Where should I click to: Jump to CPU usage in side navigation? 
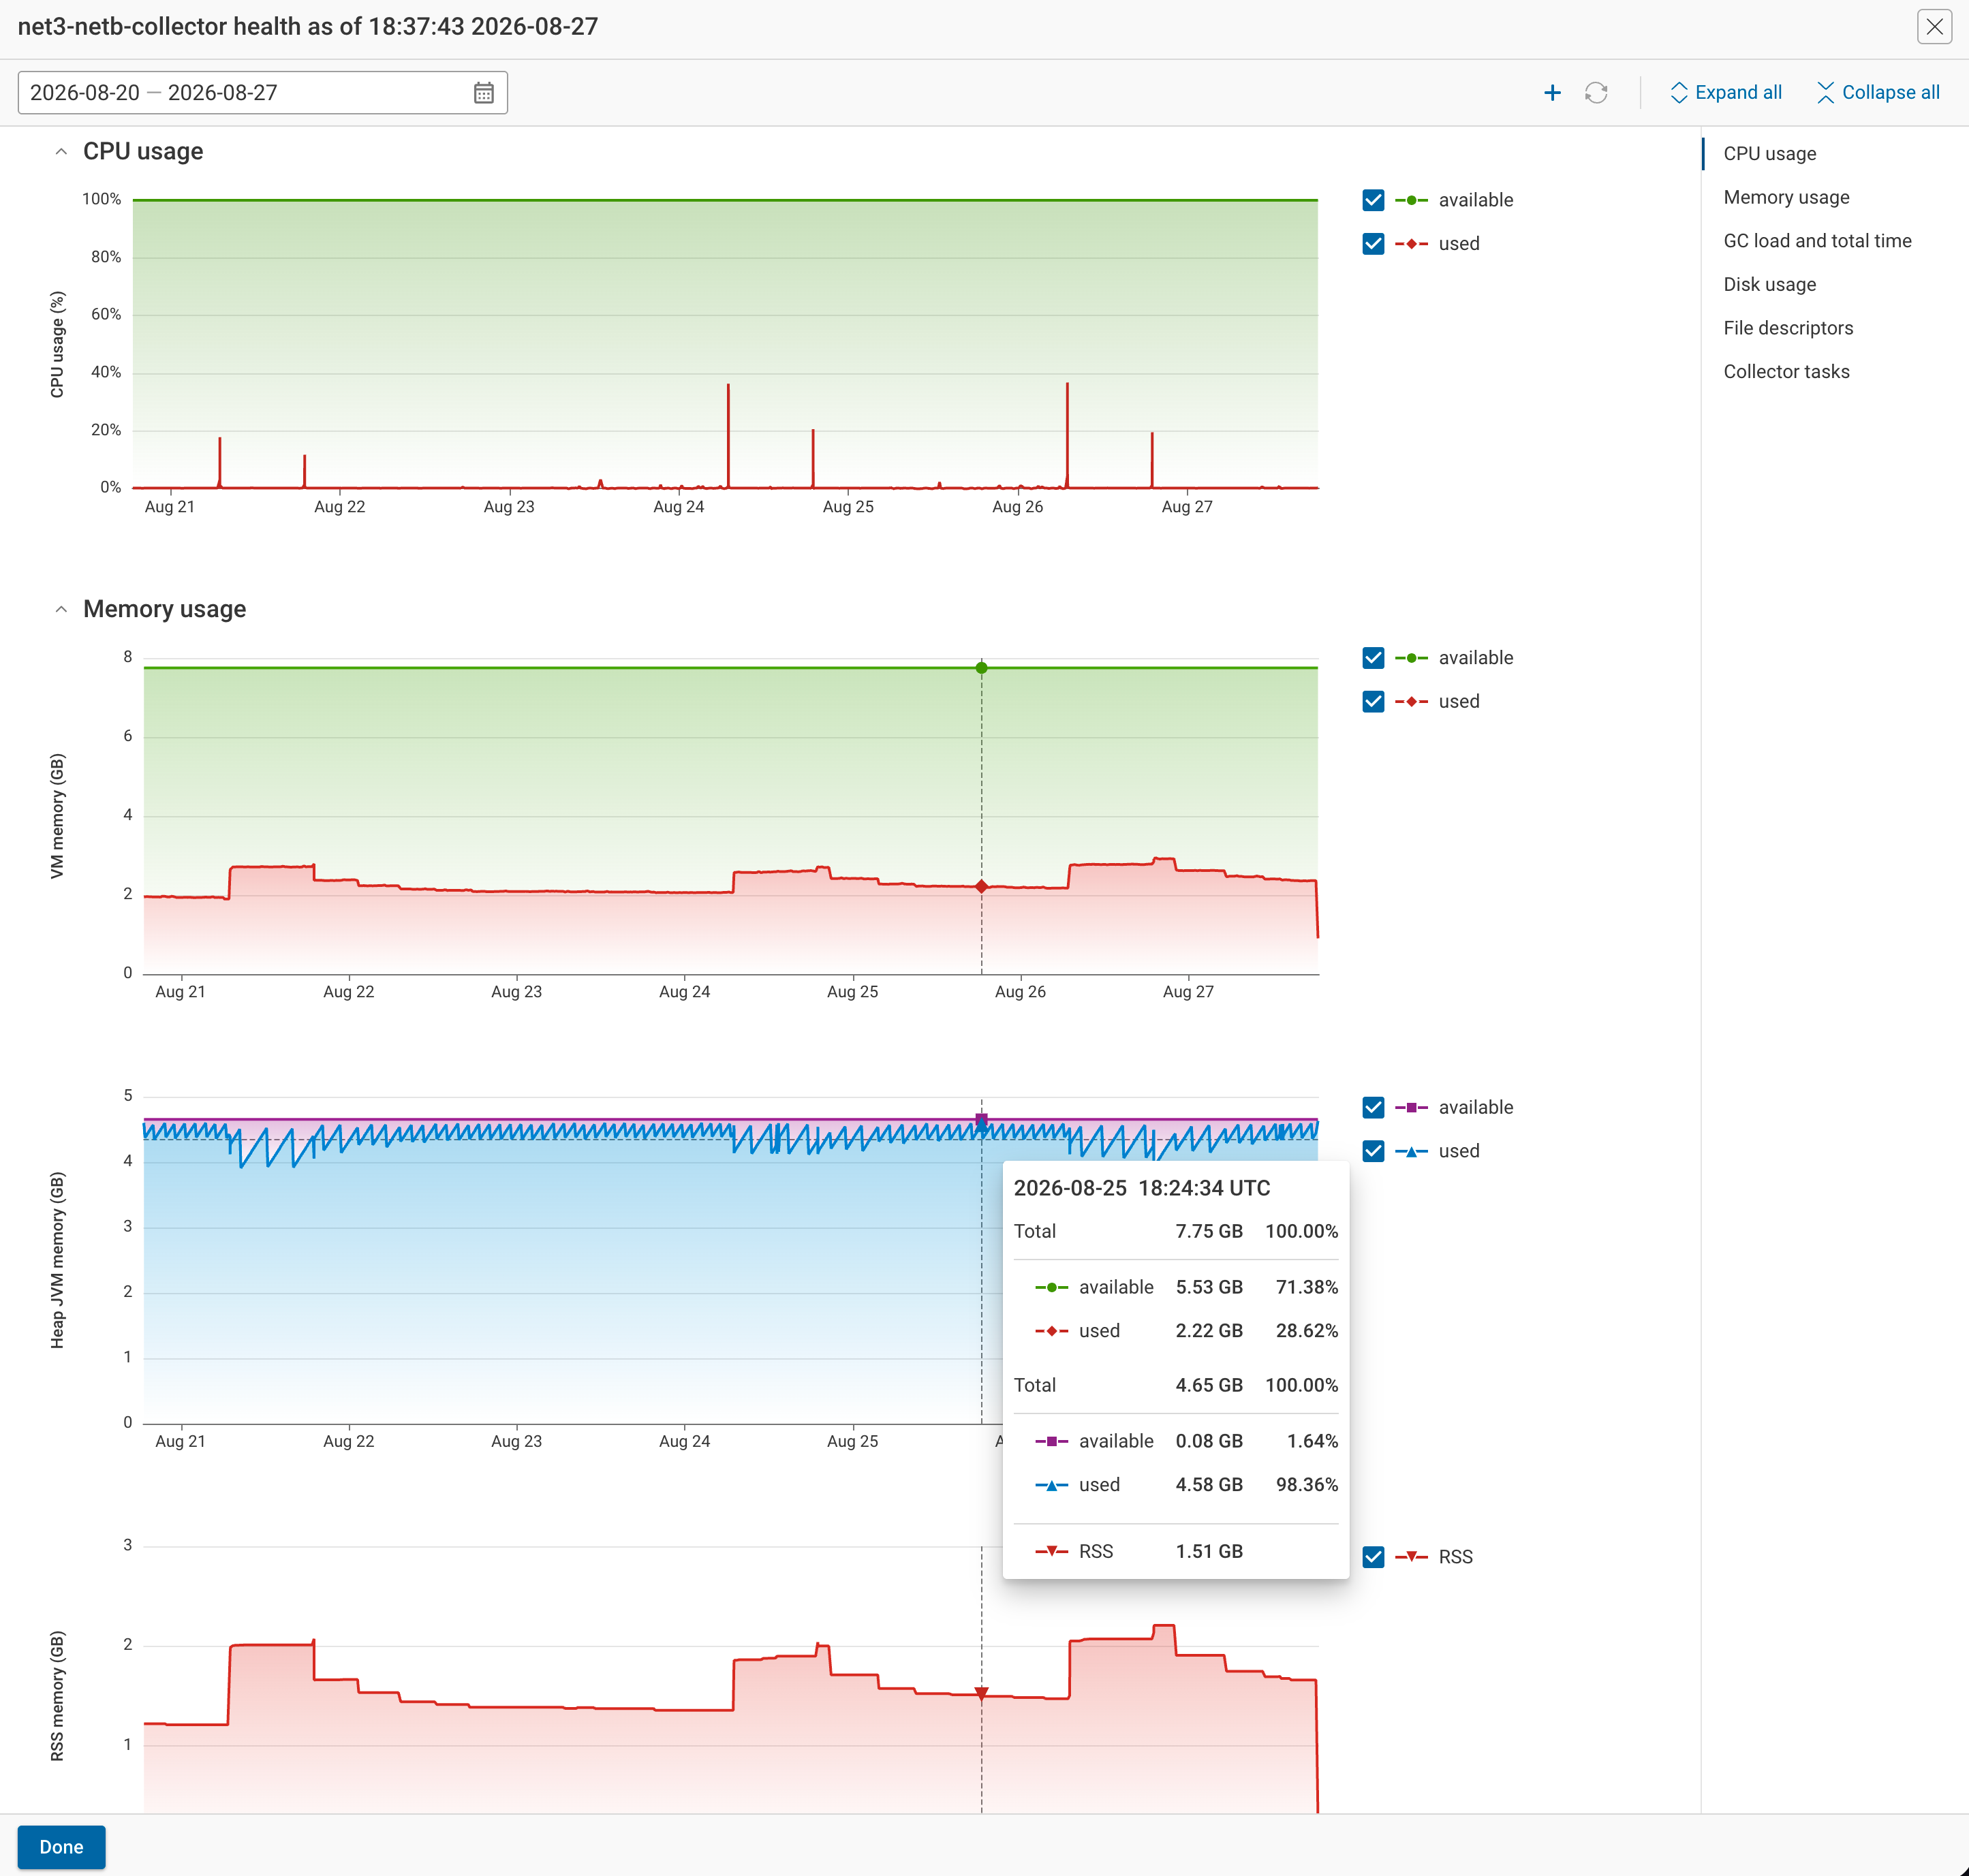coord(1769,154)
